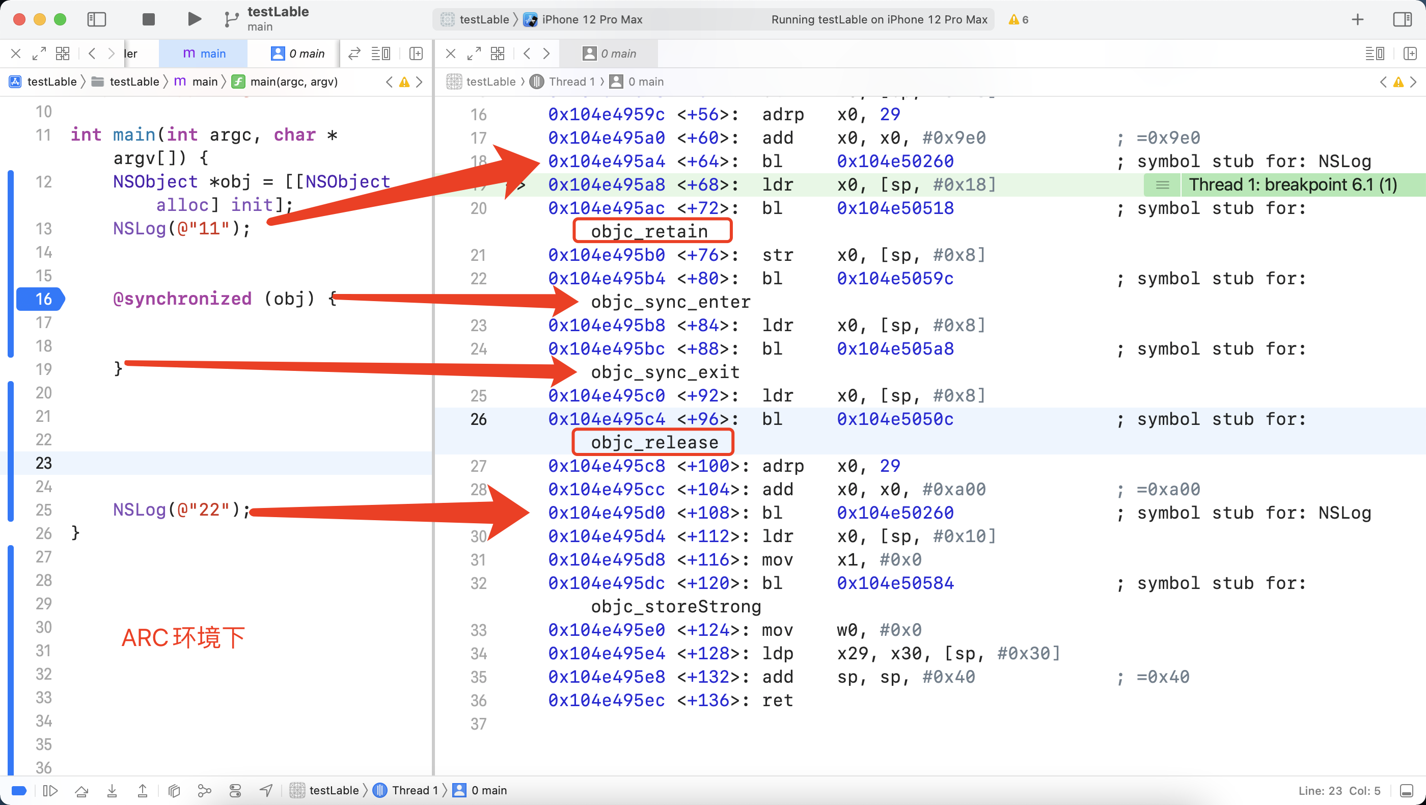Click the 6 warnings indicator
This screenshot has height=805, width=1426.
click(x=1019, y=19)
